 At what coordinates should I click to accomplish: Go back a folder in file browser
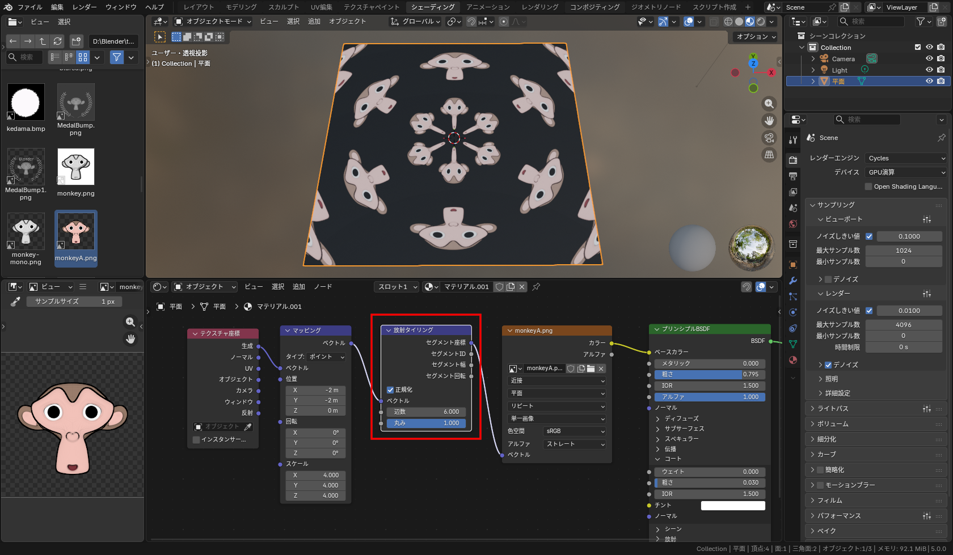point(13,41)
